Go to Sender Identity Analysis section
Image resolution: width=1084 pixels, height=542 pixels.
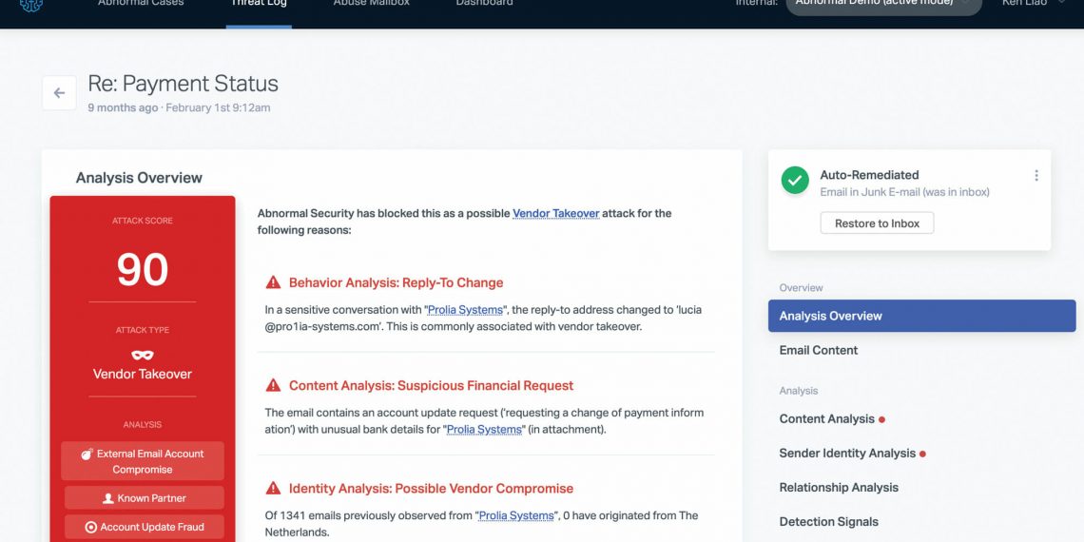click(846, 454)
